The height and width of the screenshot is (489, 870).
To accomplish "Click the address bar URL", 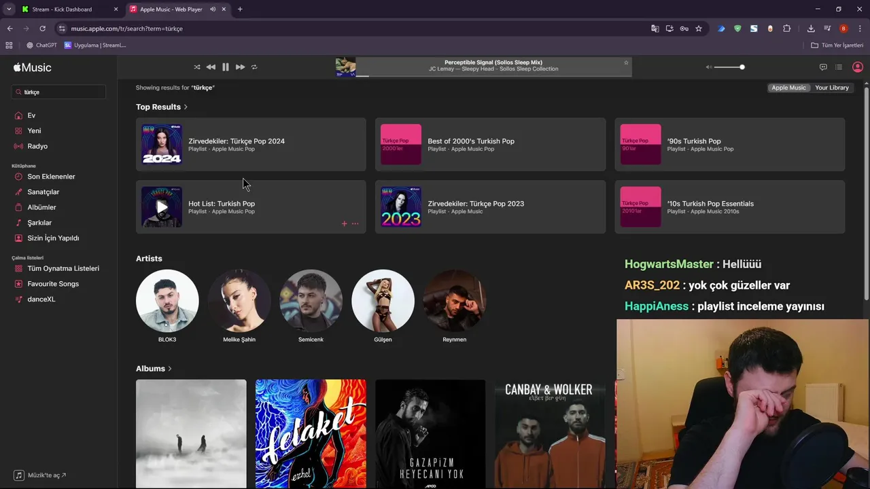I will (126, 29).
